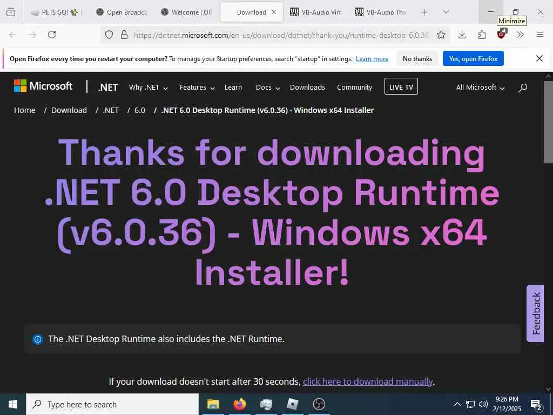553x415 pixels.
Task: Click Yes, open Firefox button
Action: tap(473, 58)
